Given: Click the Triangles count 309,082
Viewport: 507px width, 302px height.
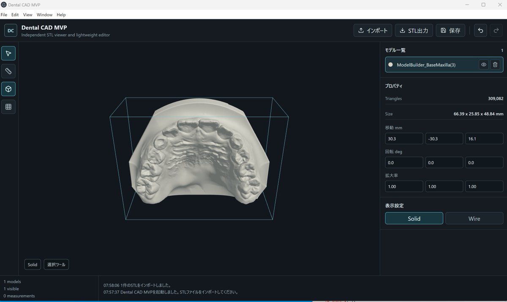Looking at the screenshot, I should (x=496, y=99).
